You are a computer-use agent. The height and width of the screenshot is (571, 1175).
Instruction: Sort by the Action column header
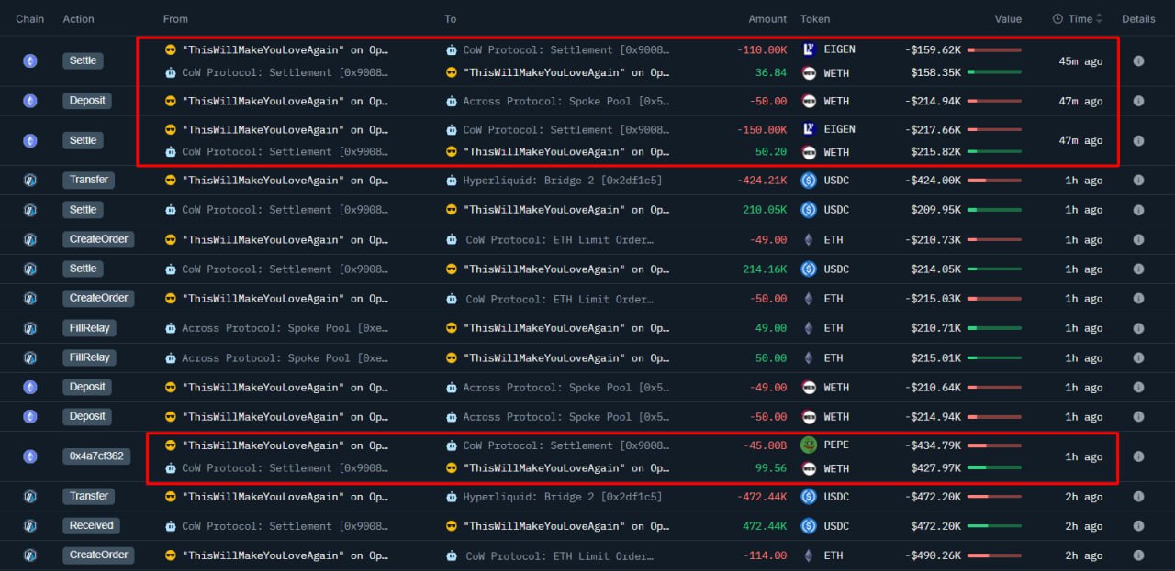click(x=79, y=19)
